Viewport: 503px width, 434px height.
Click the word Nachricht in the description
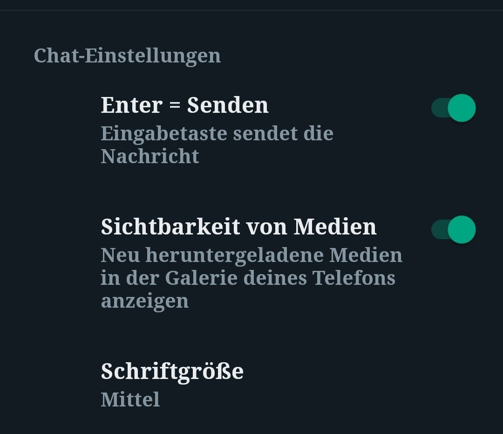coord(150,156)
